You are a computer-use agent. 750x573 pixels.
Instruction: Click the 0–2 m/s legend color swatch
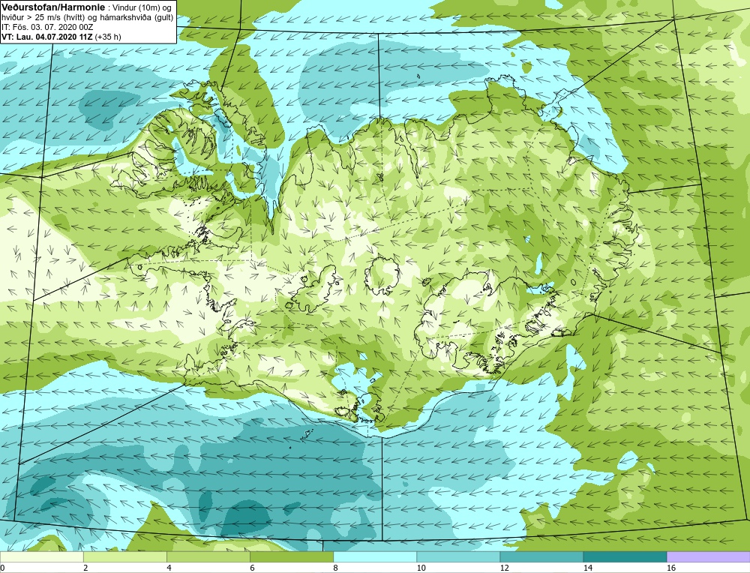point(41,556)
